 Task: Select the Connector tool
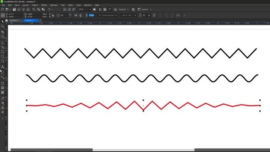click(3, 78)
